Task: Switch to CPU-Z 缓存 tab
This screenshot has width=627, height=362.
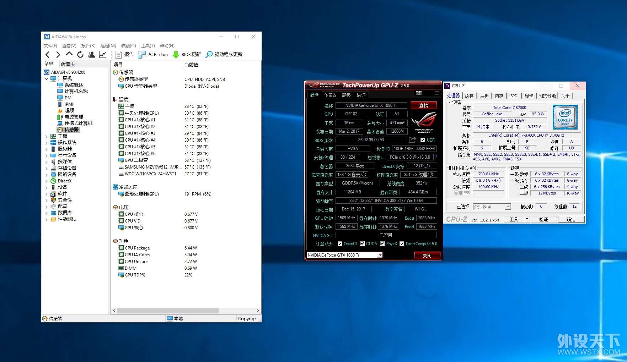Action: click(469, 96)
